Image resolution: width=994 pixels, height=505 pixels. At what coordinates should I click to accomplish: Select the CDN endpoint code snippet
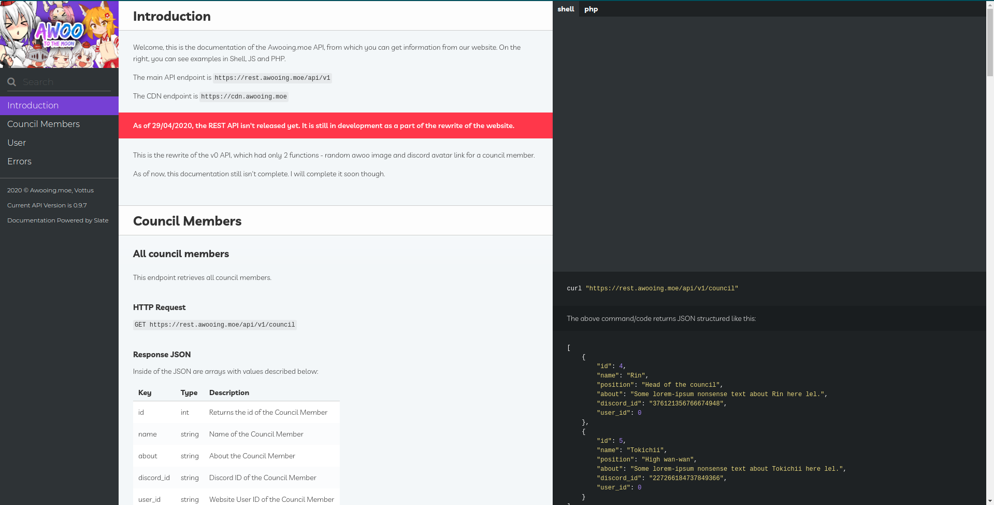(x=243, y=96)
